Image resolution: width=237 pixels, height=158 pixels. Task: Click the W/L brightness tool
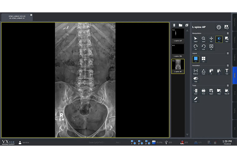[x=219, y=39]
